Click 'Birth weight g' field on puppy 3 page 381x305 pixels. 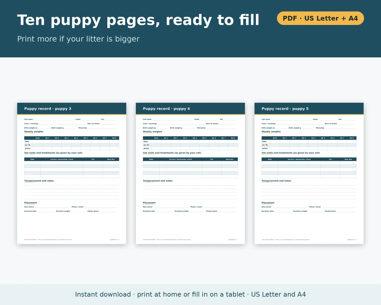click(64, 128)
